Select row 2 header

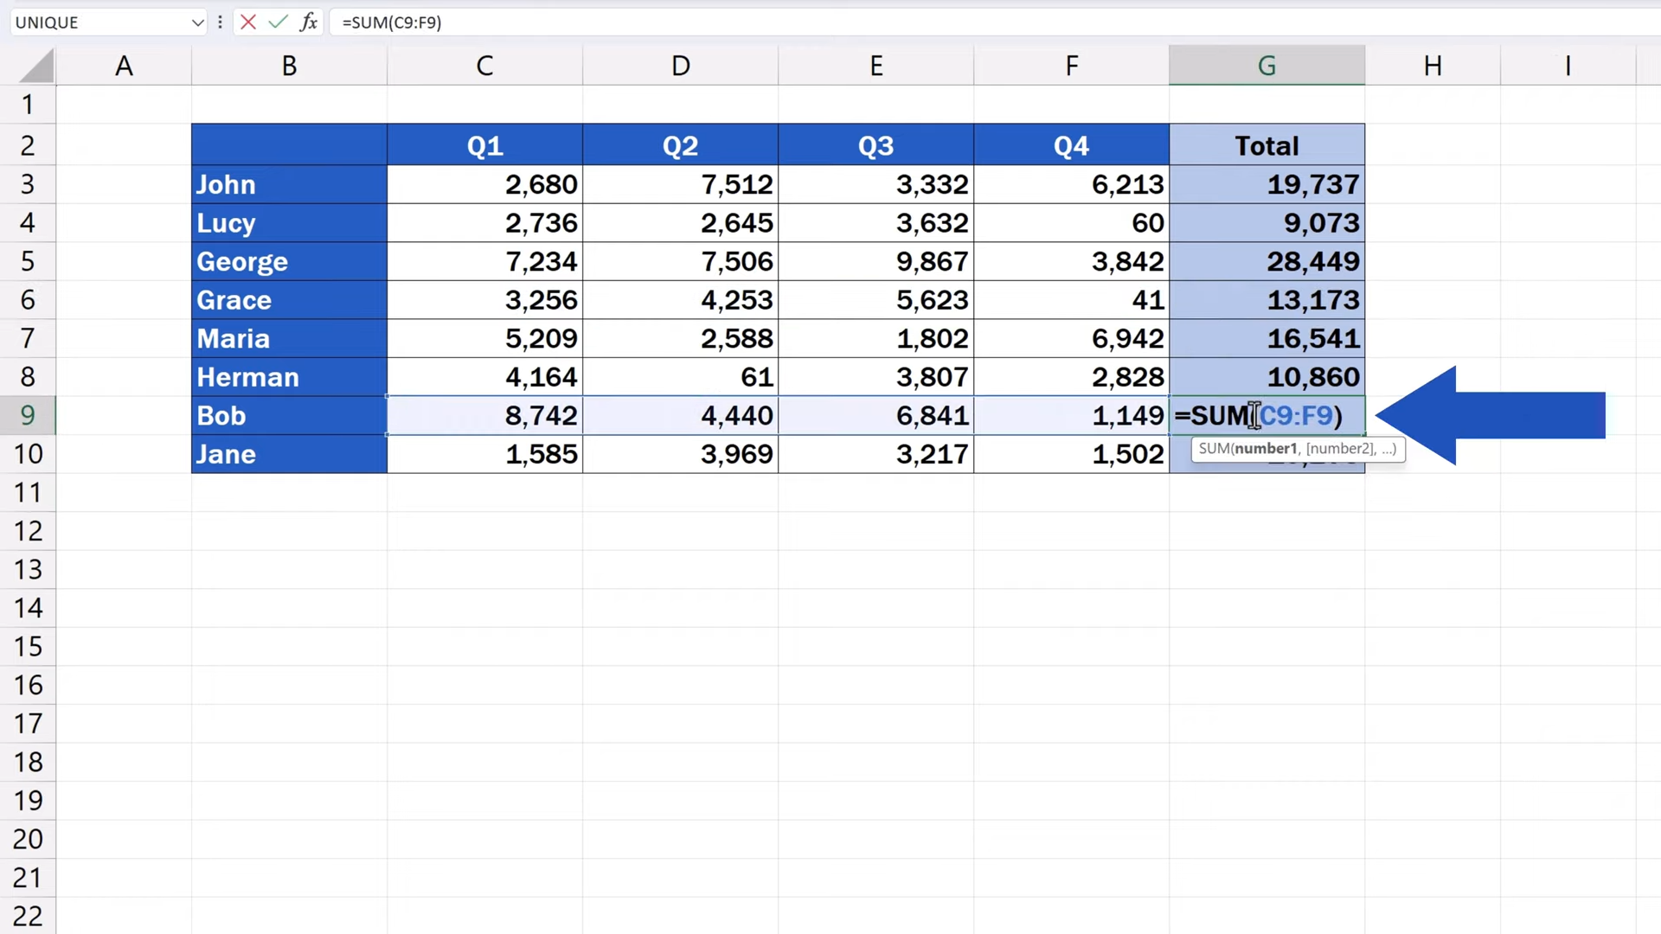pos(29,144)
